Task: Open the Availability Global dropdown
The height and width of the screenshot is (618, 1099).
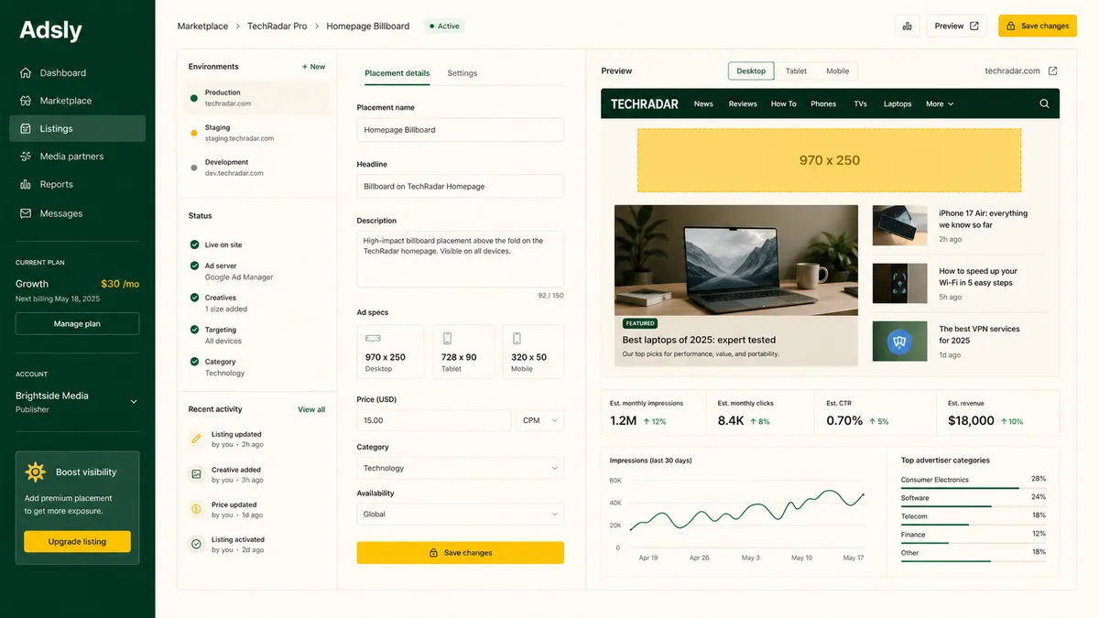Action: [461, 514]
